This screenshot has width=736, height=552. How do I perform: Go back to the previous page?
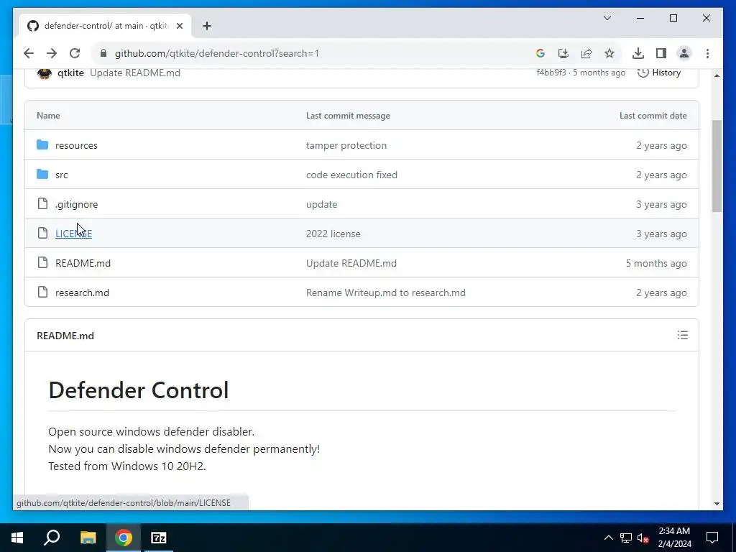click(x=29, y=53)
